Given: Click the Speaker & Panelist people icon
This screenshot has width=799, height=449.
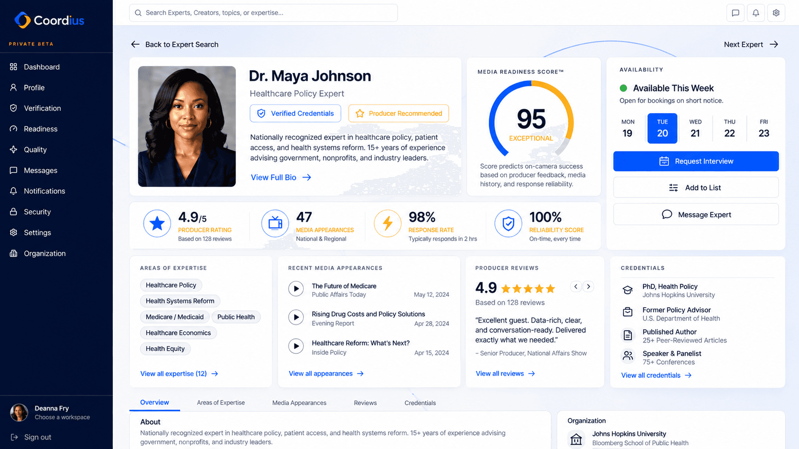Looking at the screenshot, I should click(627, 356).
